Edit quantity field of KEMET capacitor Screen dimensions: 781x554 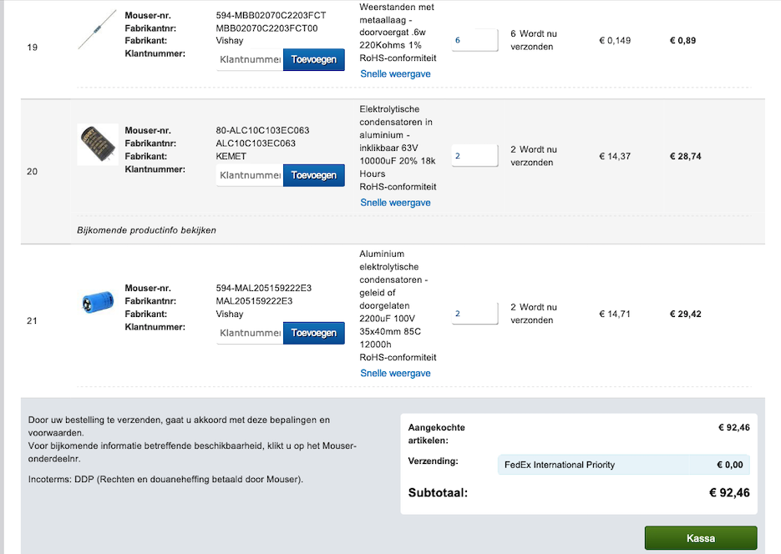click(474, 156)
